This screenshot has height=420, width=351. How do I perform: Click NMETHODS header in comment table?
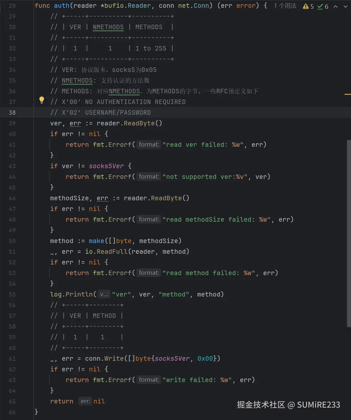[108, 27]
